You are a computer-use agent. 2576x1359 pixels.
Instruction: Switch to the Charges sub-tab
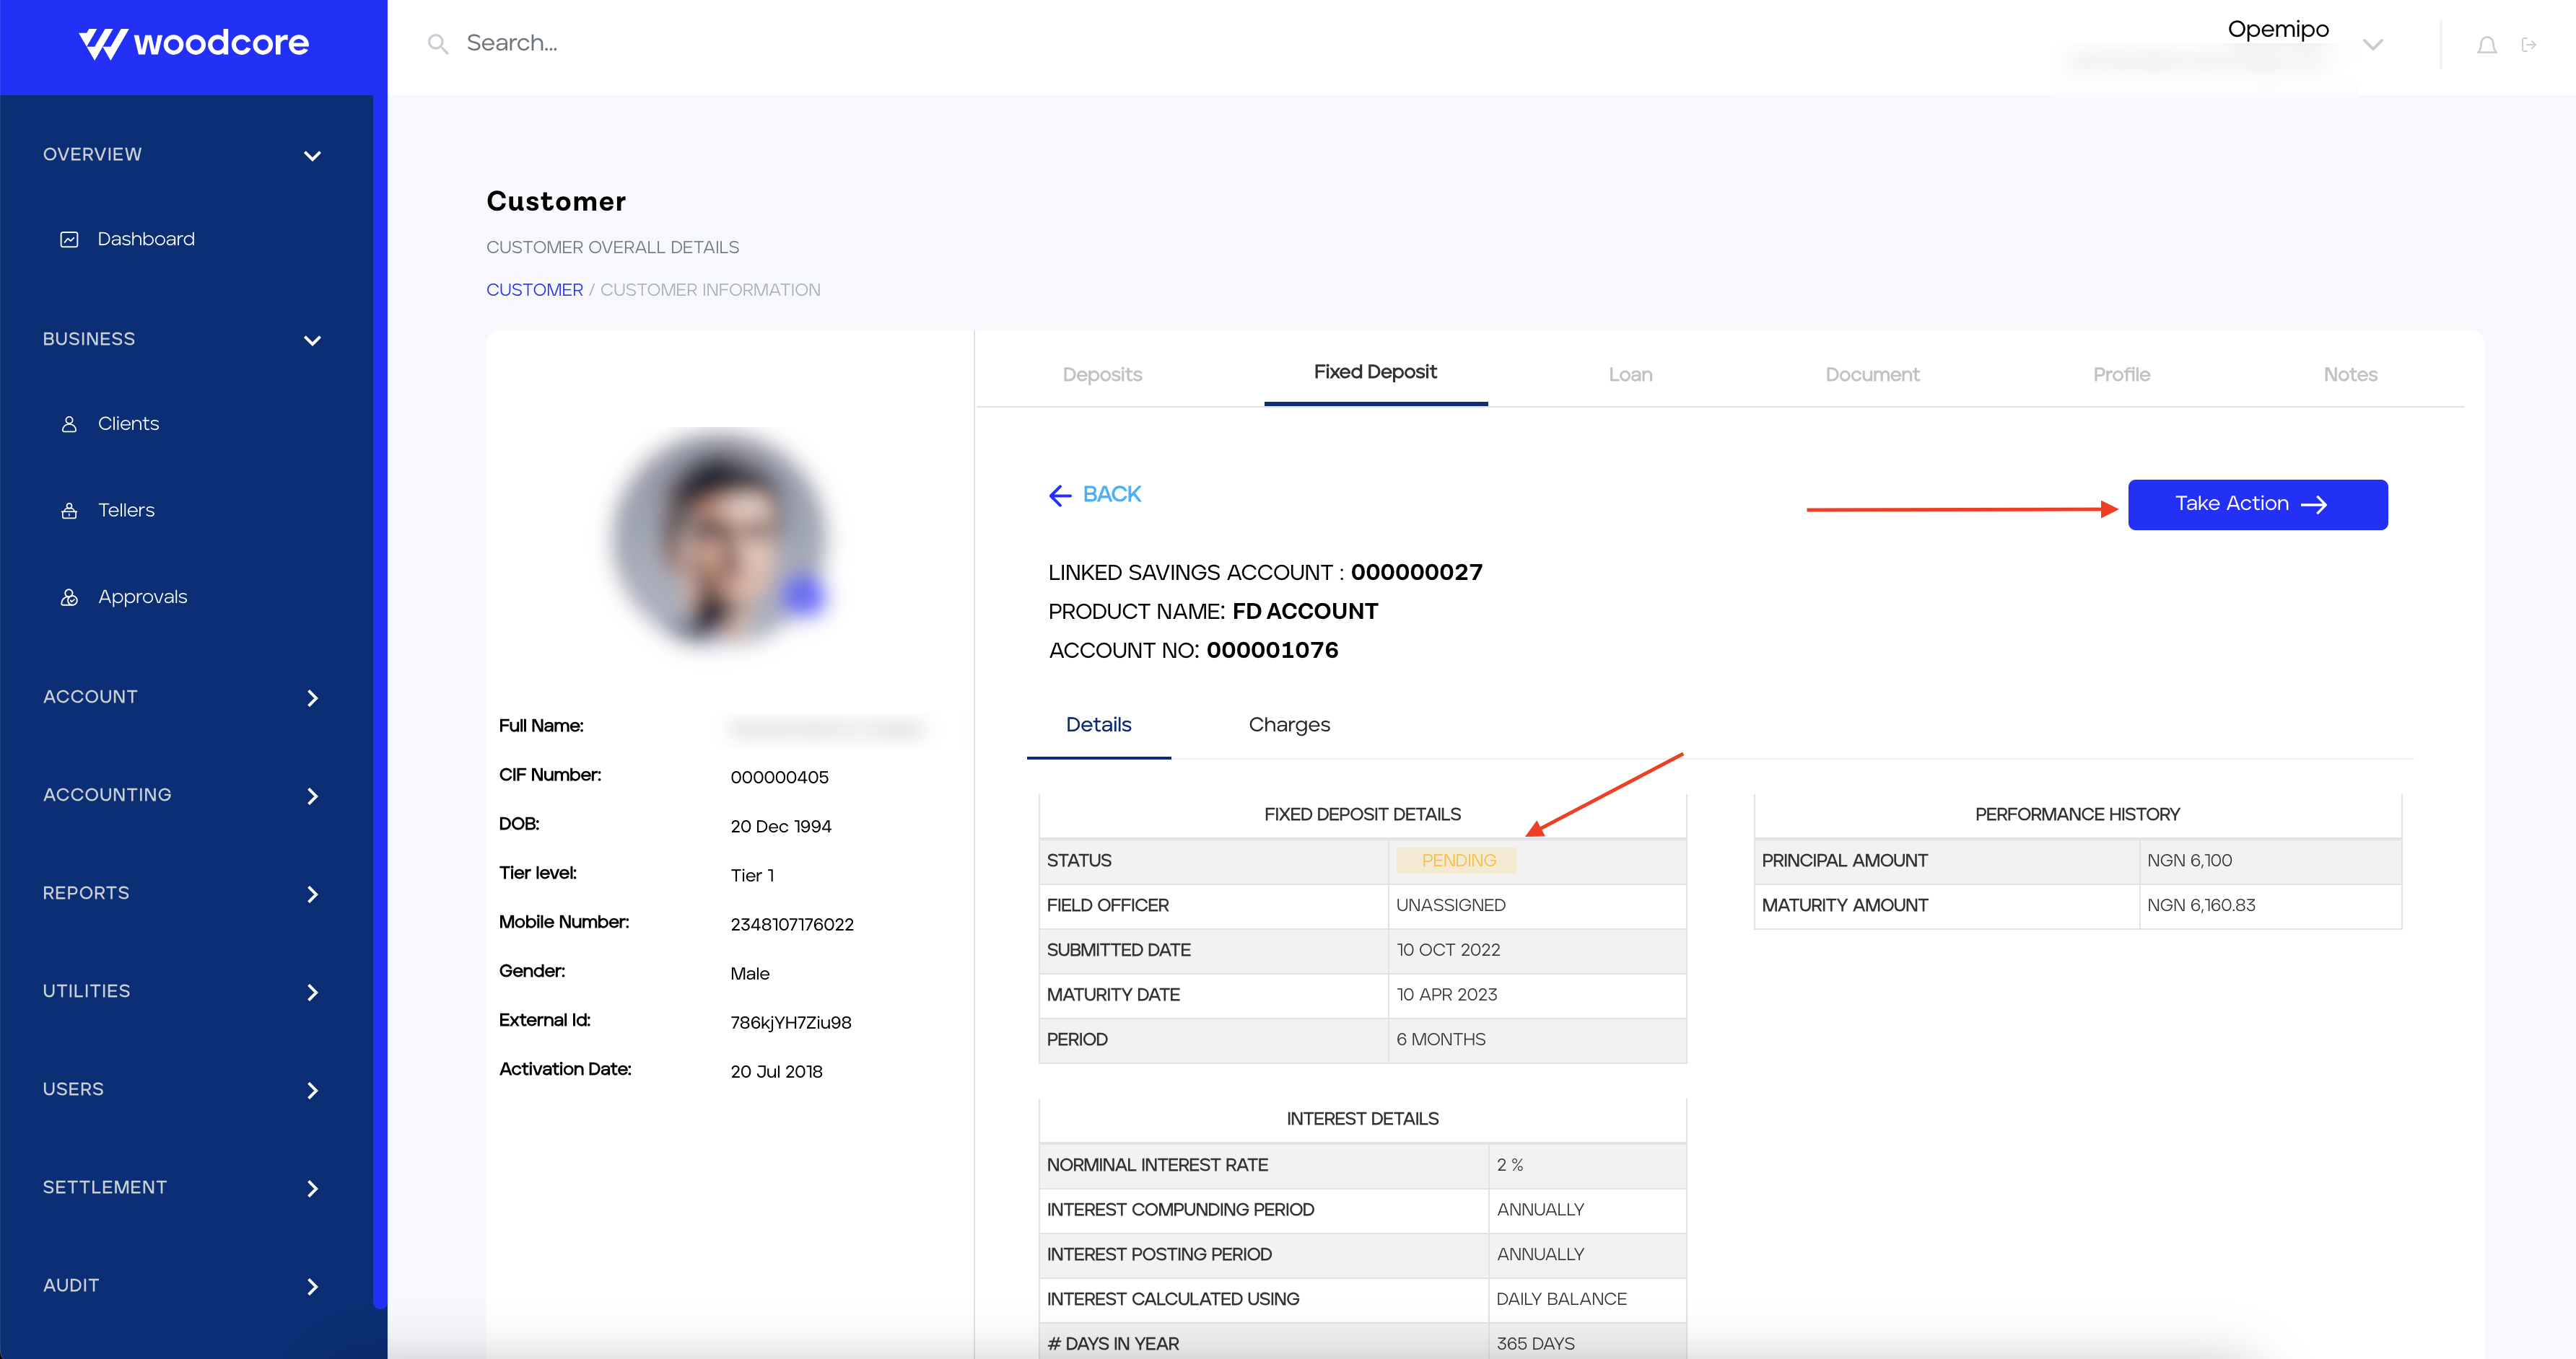[x=1289, y=726]
